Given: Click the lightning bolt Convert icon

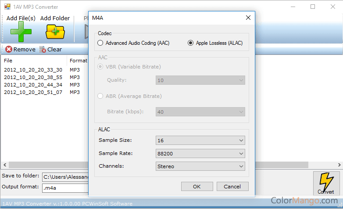Looking at the screenshot, I should coord(326,181).
